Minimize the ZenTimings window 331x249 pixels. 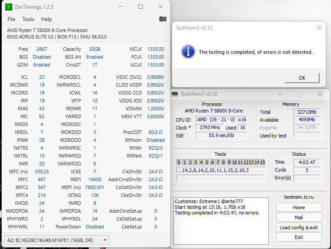point(120,7)
